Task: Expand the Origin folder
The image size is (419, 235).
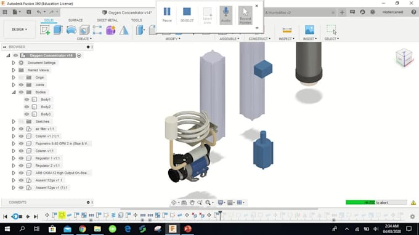Action: point(14,78)
